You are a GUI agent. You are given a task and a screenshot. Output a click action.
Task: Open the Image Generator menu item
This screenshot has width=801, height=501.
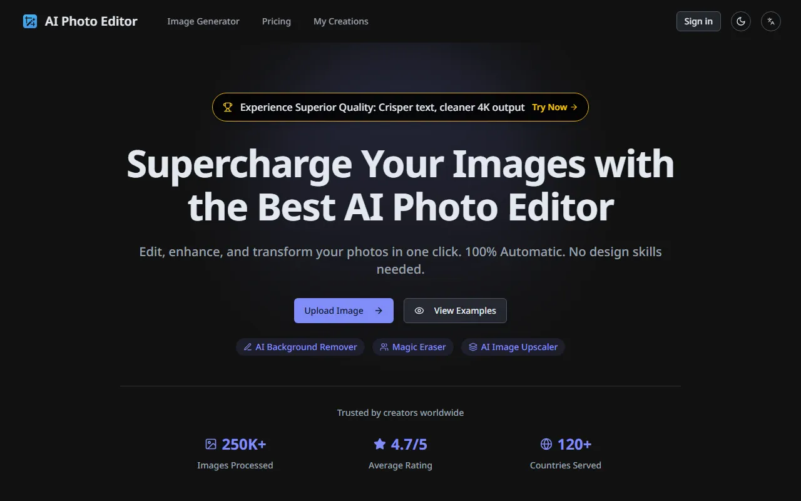tap(203, 21)
